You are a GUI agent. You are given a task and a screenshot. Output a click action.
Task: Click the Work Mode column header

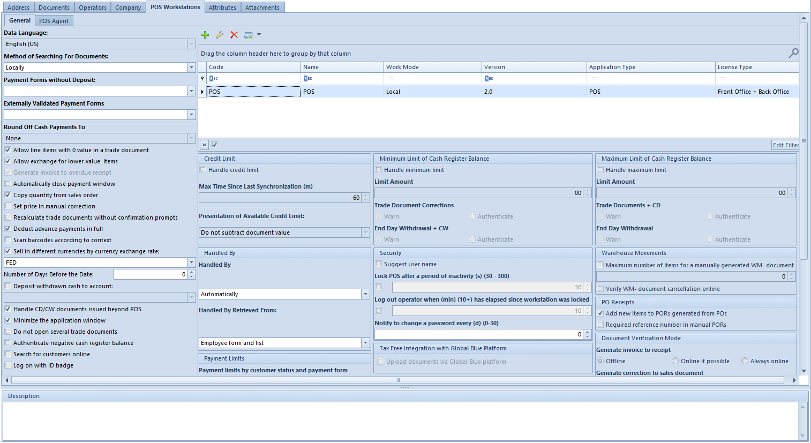pos(433,67)
